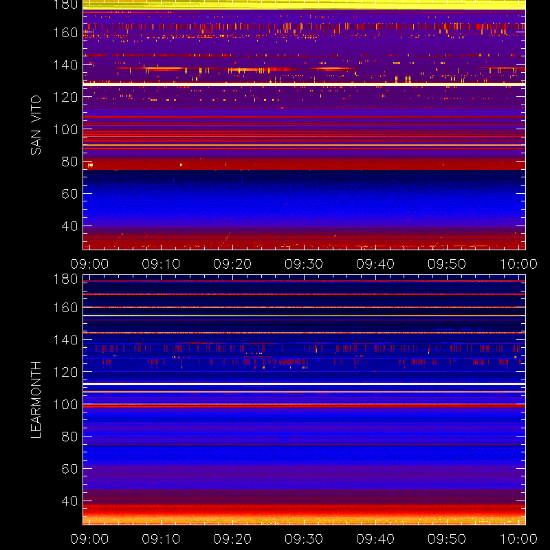Pick 09:00 label under Learmonth plot
Screen dimensions: 550x550
tap(89, 539)
